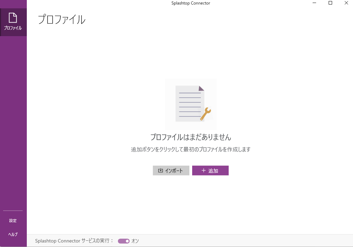353x247 pixels.
Task: Click the text プロファイルはまだありません
Action: (x=191, y=137)
